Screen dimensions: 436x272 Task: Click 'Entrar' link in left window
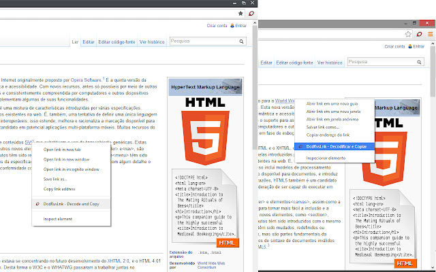coord(240,26)
